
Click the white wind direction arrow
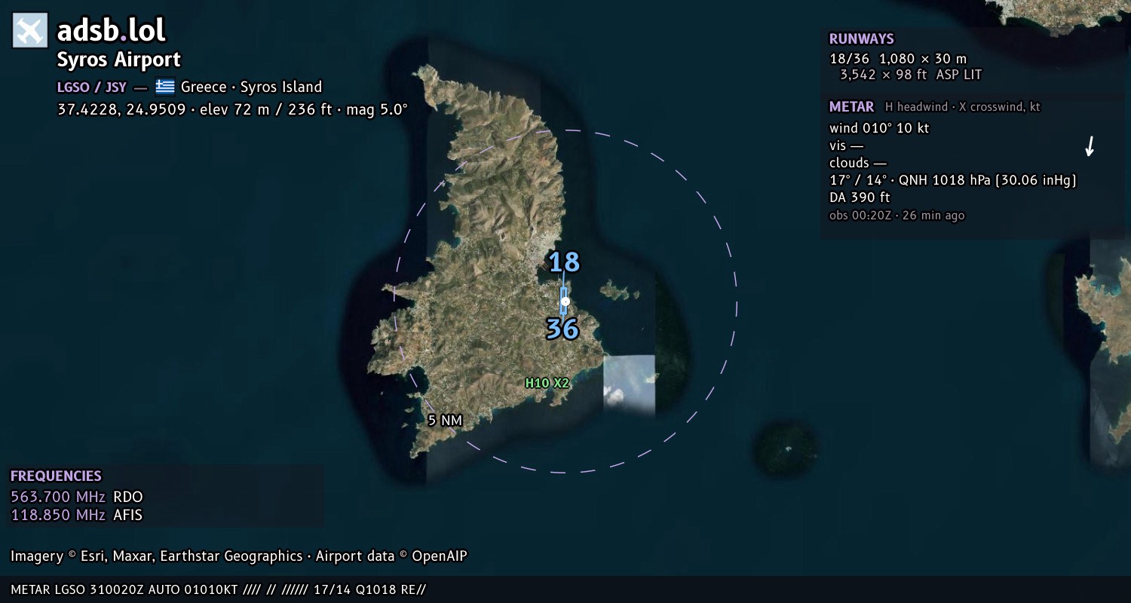(1089, 146)
